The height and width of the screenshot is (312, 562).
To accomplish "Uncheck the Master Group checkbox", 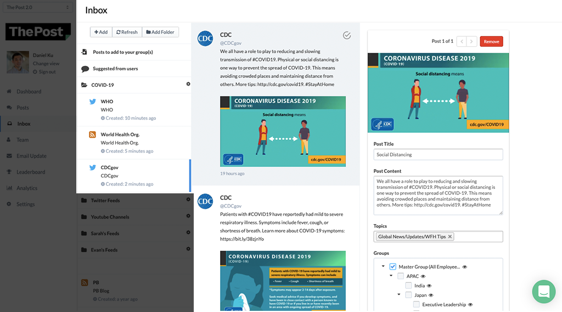I will point(393,266).
